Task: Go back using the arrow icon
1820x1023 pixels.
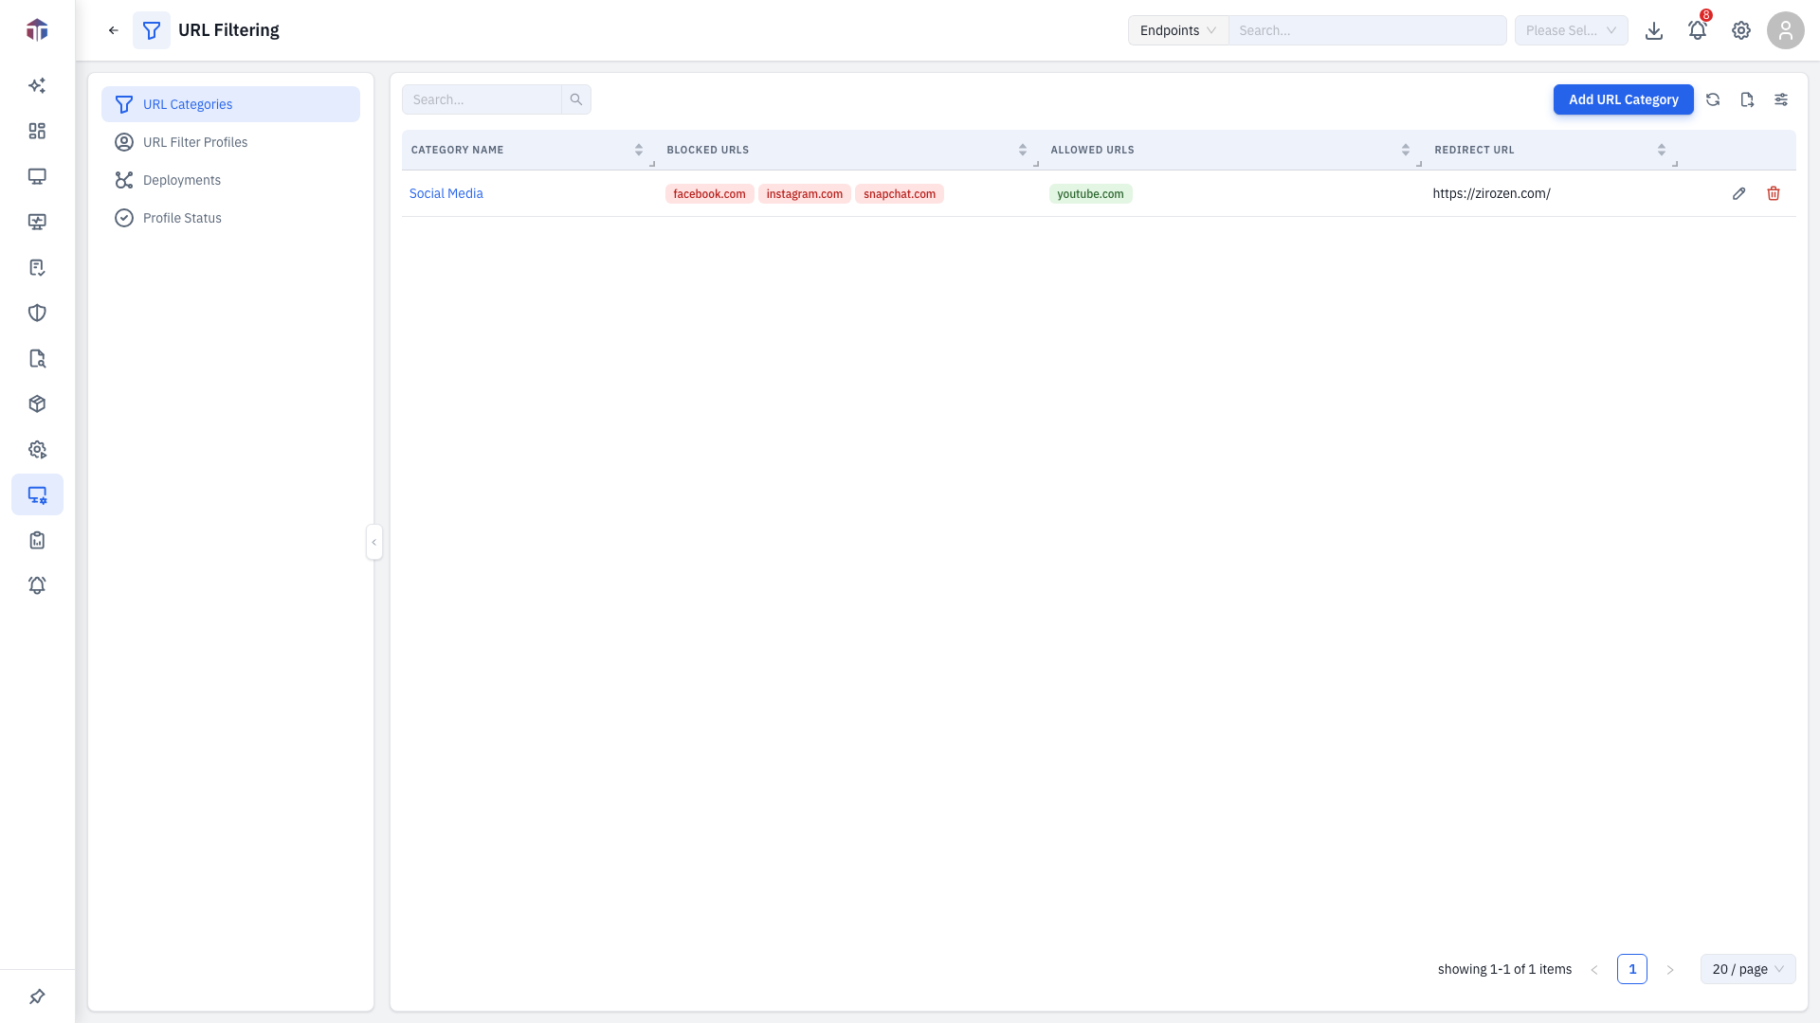Action: tap(114, 30)
